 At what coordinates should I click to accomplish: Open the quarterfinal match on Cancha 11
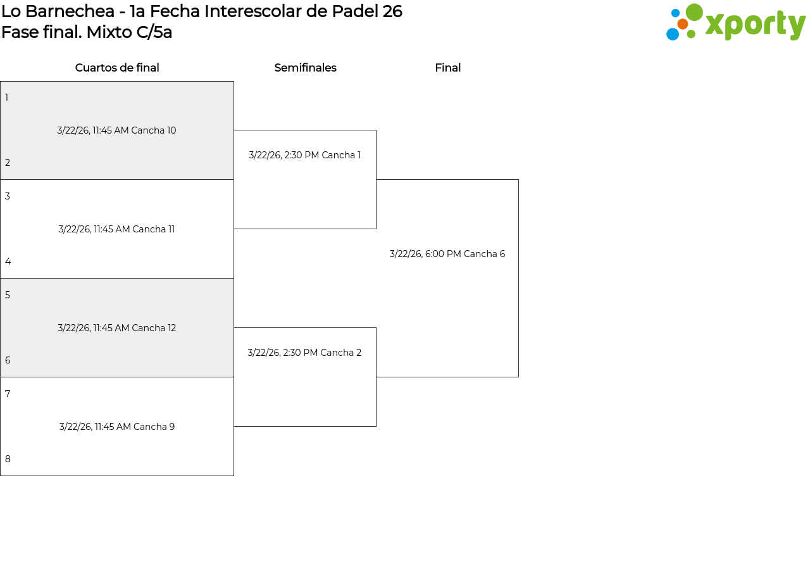(117, 229)
